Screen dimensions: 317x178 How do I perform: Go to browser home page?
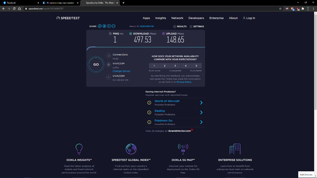coord(19,9)
